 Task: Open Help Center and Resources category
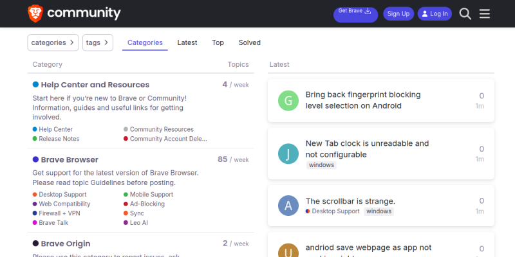point(95,85)
